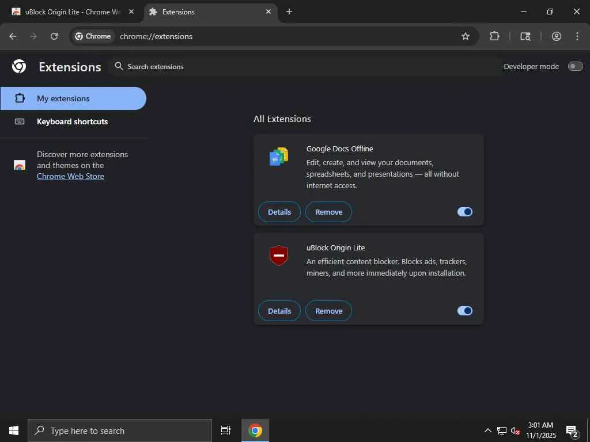Open the Chrome profile avatar icon
The height and width of the screenshot is (442, 590).
point(557,36)
